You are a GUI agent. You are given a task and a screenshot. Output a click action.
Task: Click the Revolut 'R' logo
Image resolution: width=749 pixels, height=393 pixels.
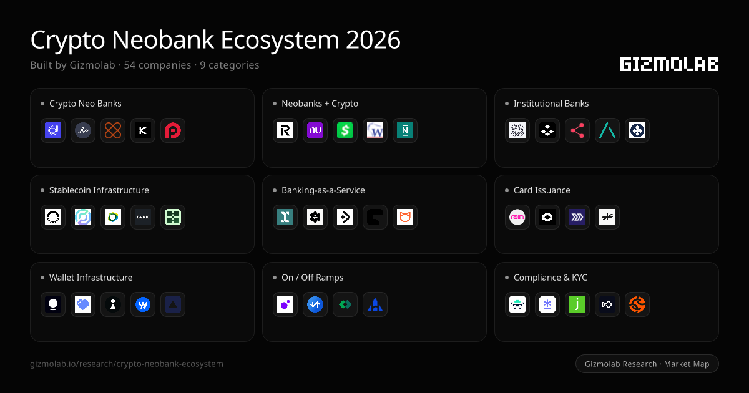285,130
